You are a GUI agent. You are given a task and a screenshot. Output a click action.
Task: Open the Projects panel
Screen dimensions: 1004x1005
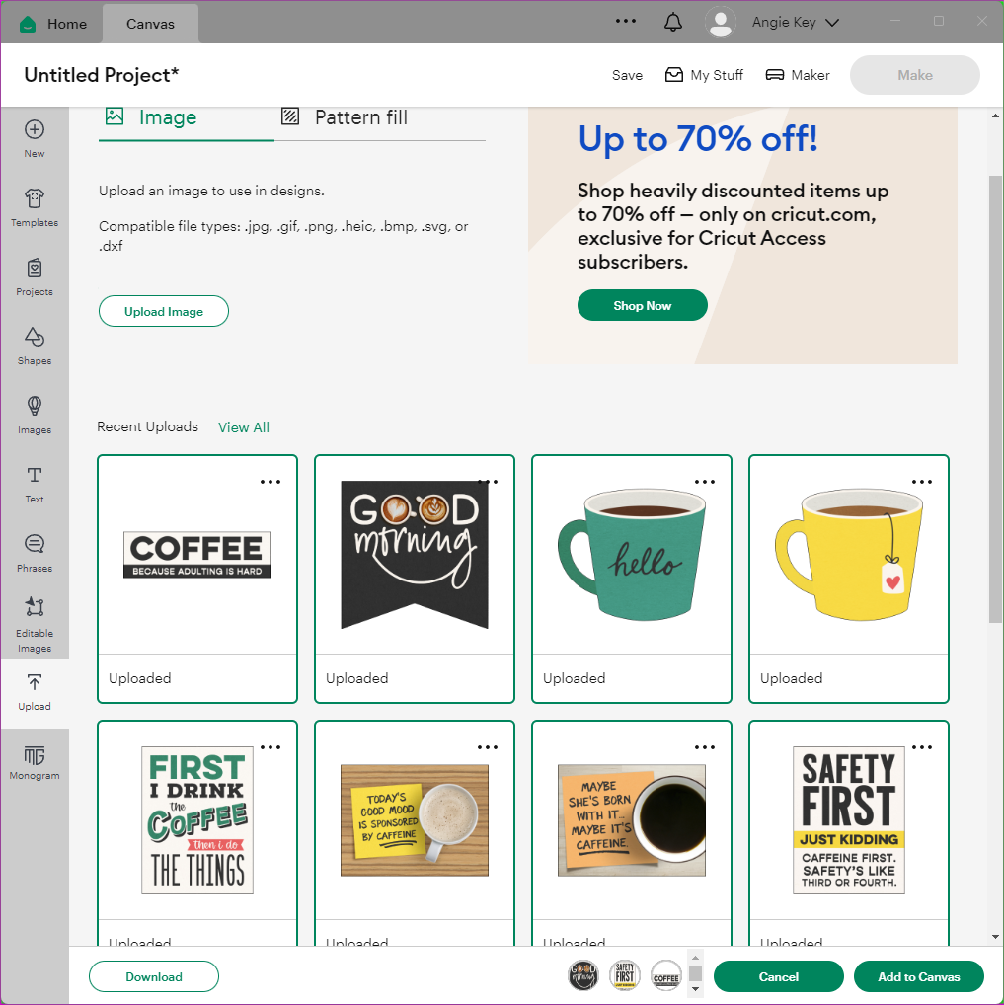pos(35,276)
